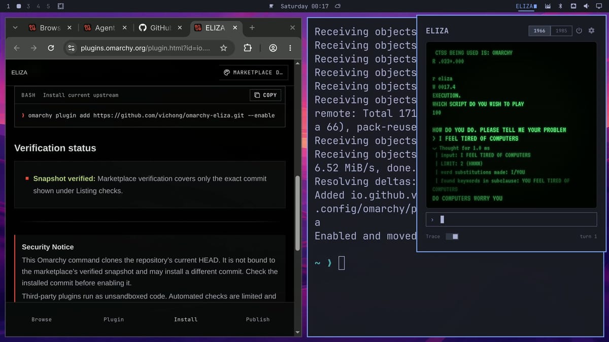The image size is (609, 342).
Task: Reload the plugins.omarchy.org page
Action: pyautogui.click(x=51, y=48)
